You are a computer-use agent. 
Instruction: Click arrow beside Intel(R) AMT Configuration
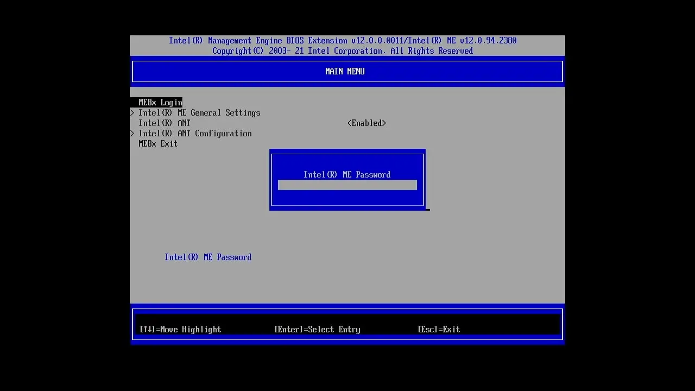coord(132,134)
